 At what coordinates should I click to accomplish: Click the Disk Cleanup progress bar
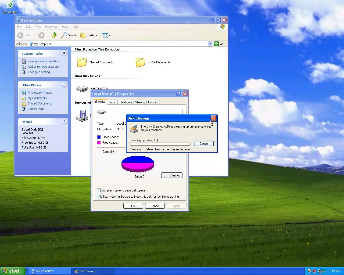(160, 144)
